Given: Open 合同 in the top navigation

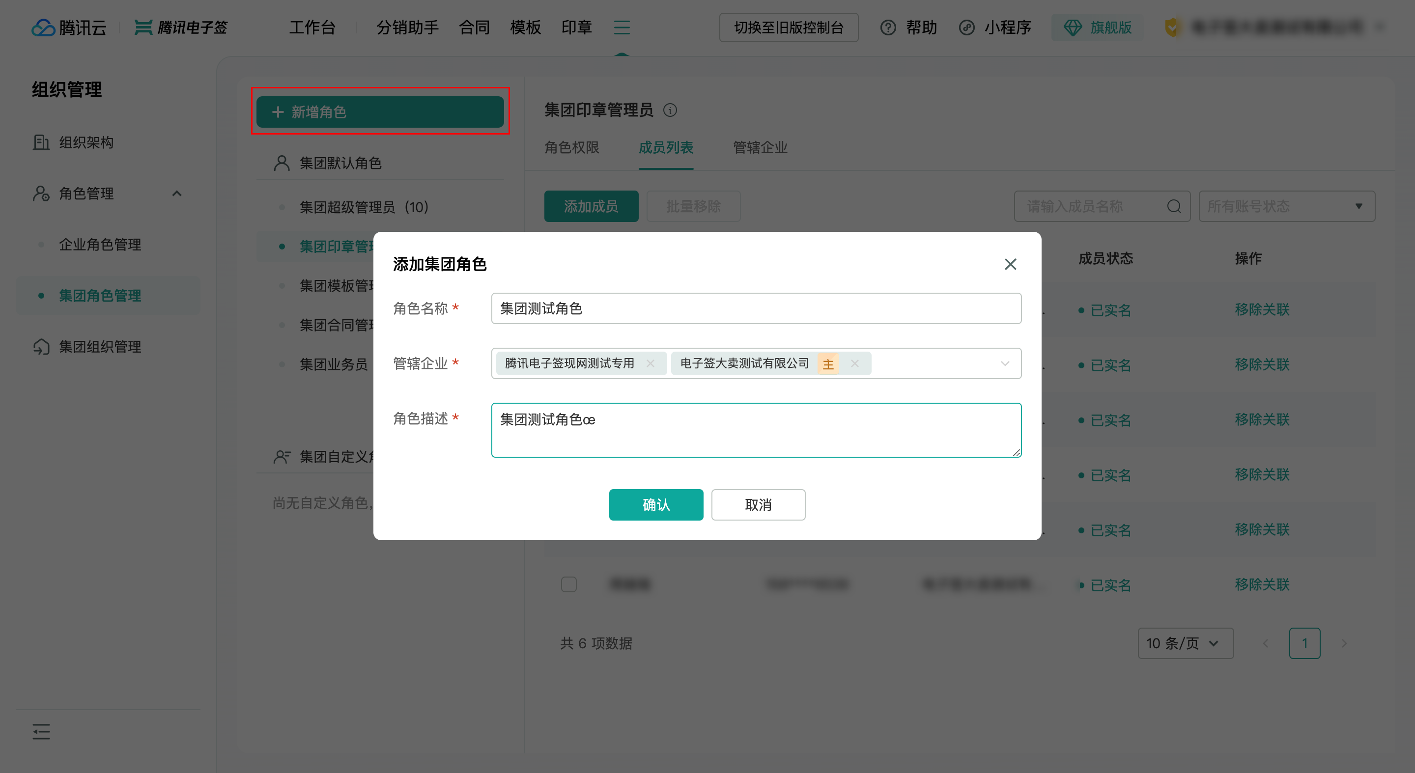Looking at the screenshot, I should (474, 28).
